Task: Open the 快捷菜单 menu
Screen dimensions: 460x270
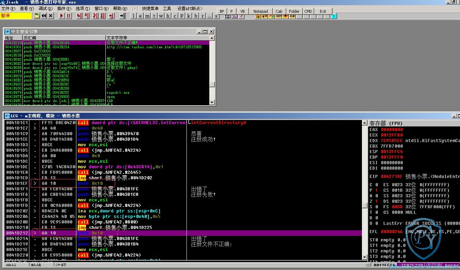Action: (x=150, y=8)
